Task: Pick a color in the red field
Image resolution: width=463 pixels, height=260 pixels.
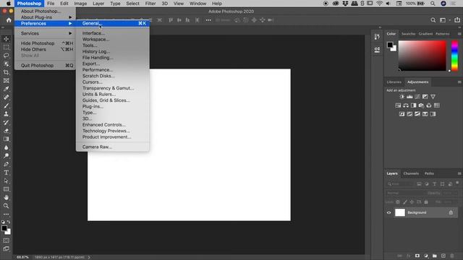Action: (422, 56)
